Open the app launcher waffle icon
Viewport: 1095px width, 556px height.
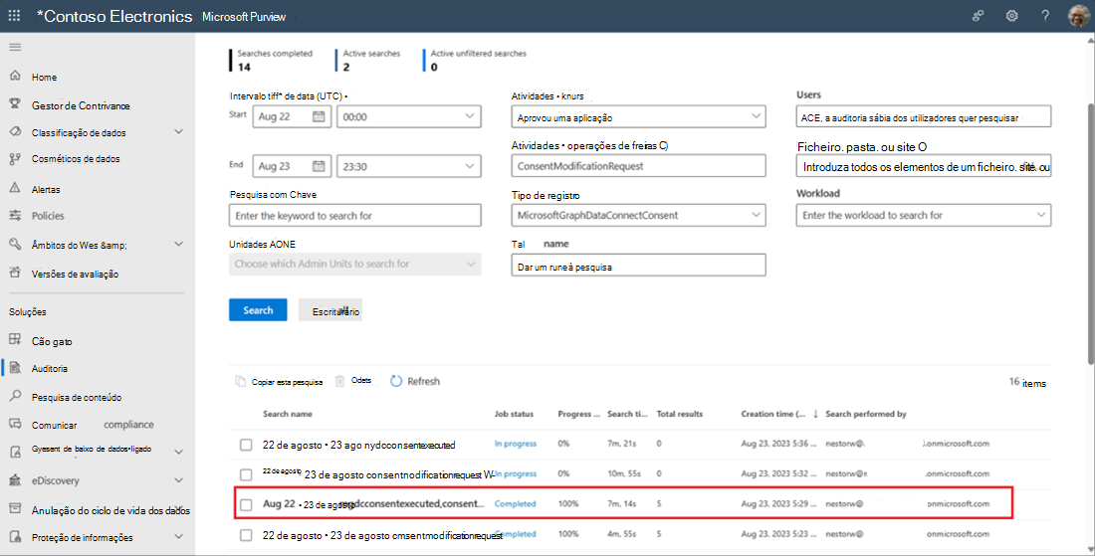tap(14, 15)
